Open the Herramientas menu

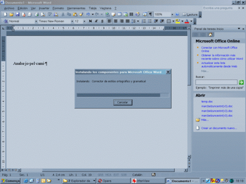(x=76, y=8)
